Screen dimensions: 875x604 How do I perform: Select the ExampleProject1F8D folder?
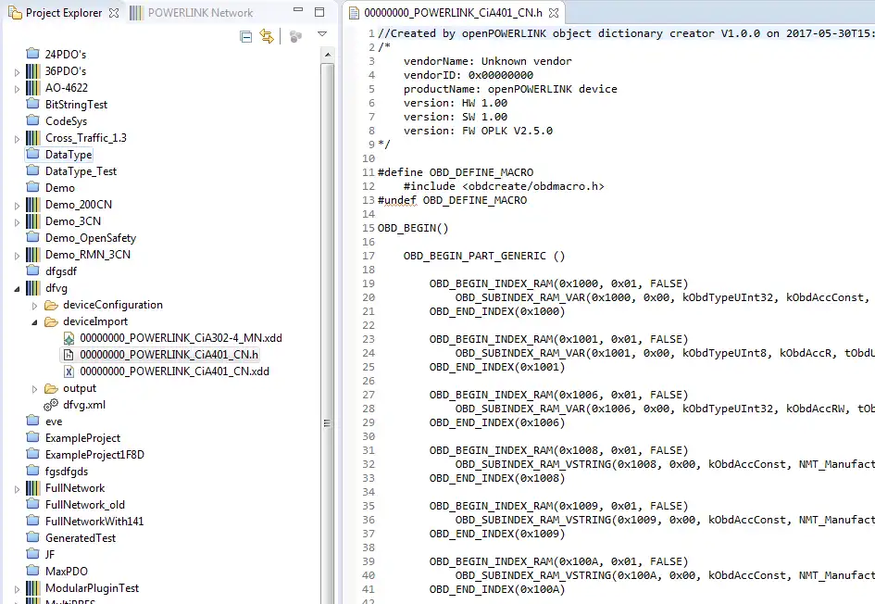coord(94,455)
